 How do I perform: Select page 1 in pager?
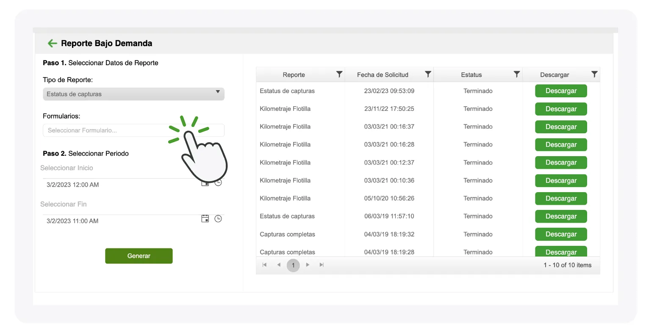(x=293, y=265)
